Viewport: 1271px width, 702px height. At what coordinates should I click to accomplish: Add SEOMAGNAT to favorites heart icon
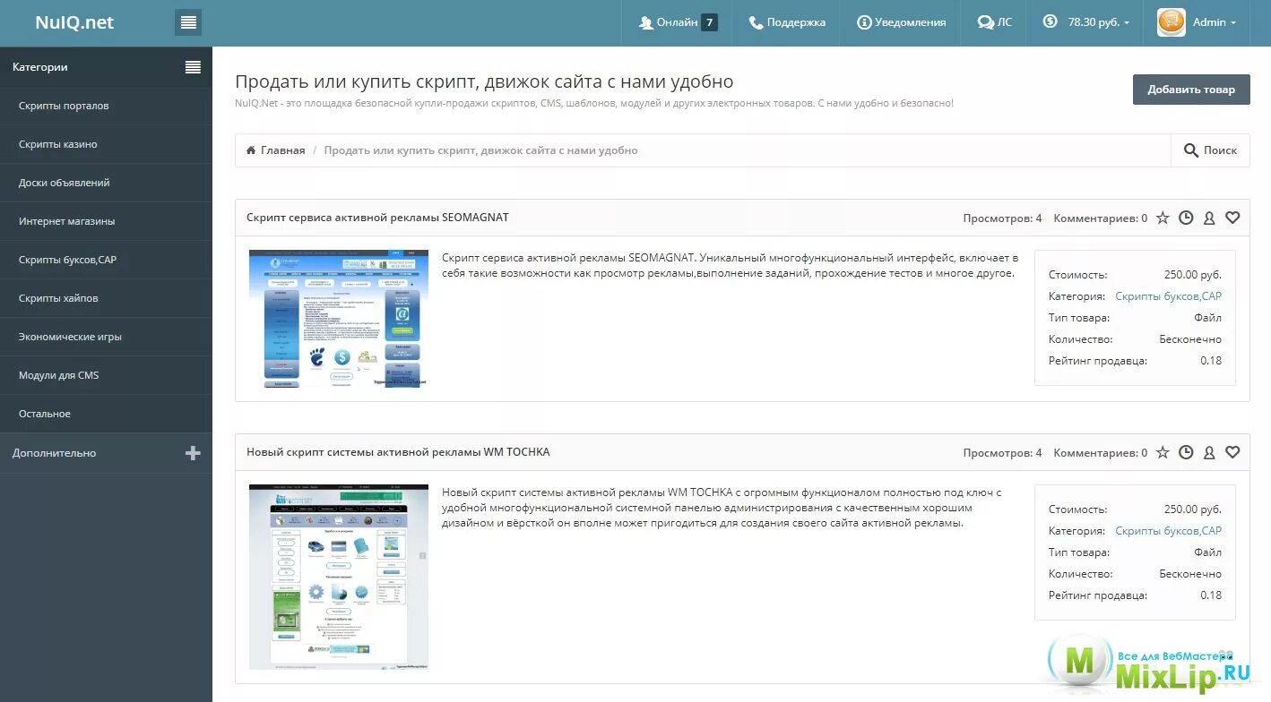[1232, 218]
